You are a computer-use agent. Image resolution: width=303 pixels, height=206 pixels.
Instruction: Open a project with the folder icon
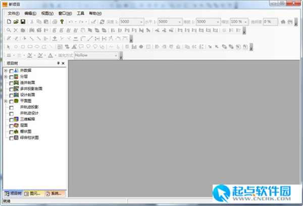point(16,22)
